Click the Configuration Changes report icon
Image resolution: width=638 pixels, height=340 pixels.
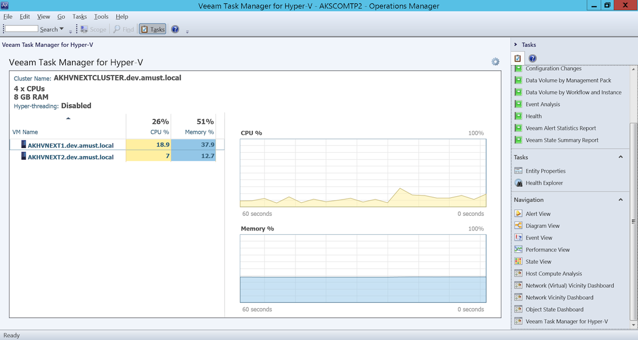(518, 69)
